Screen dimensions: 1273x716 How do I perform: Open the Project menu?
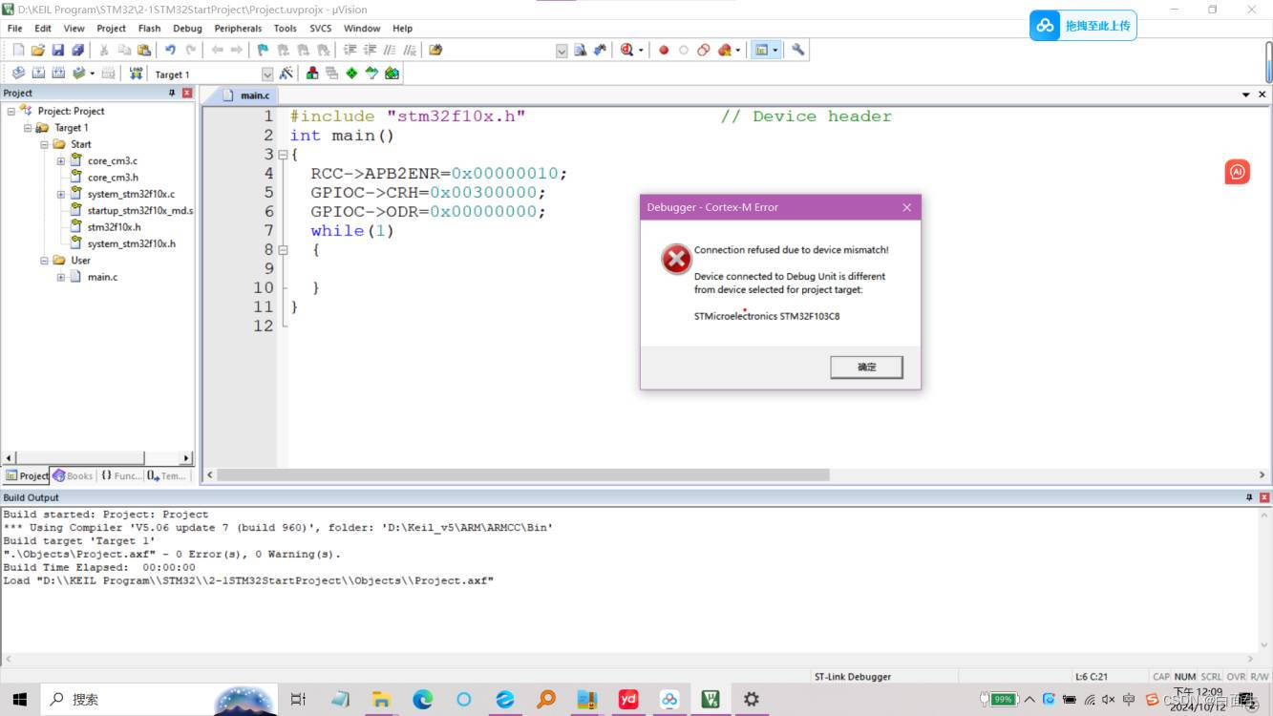(111, 29)
